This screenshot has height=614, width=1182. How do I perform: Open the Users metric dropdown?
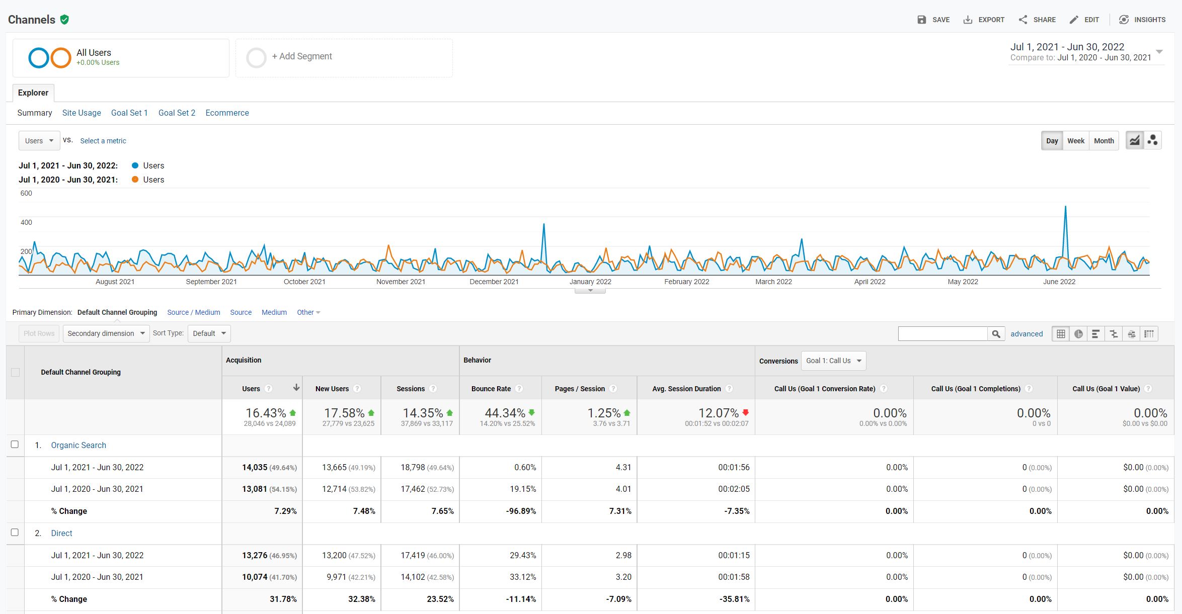pos(39,141)
